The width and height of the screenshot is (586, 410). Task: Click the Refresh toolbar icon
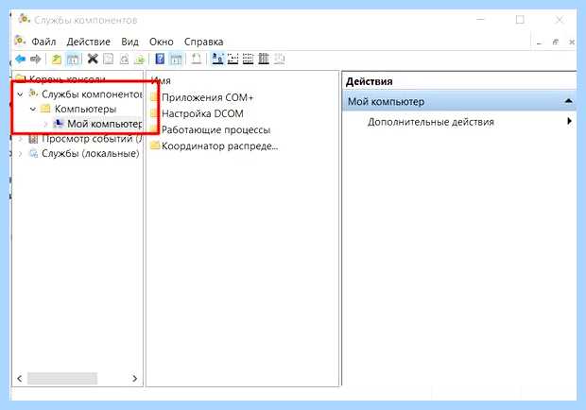pyautogui.click(x=124, y=59)
